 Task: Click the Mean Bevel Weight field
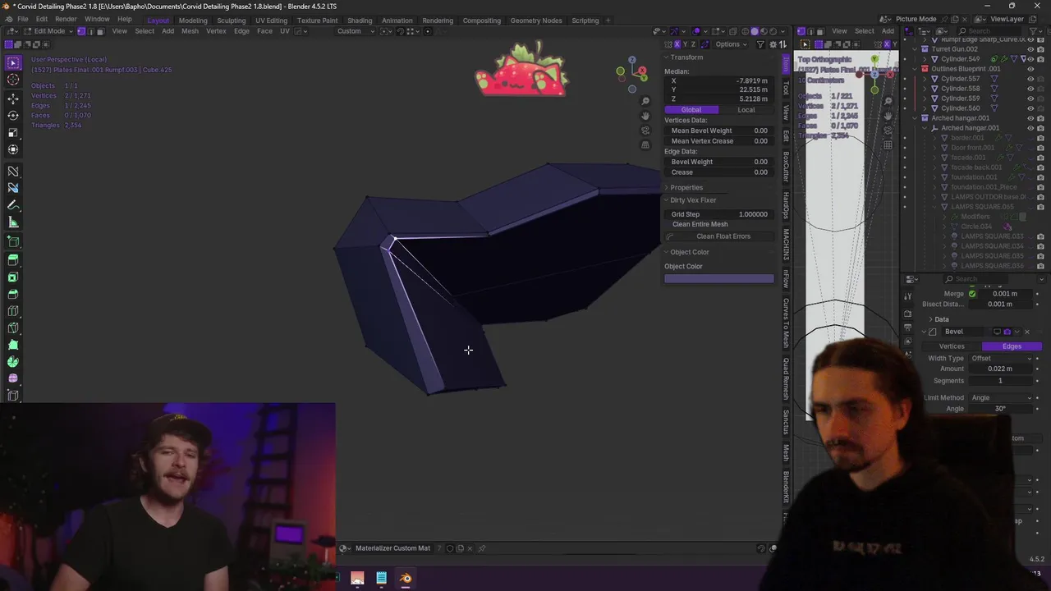pos(719,131)
